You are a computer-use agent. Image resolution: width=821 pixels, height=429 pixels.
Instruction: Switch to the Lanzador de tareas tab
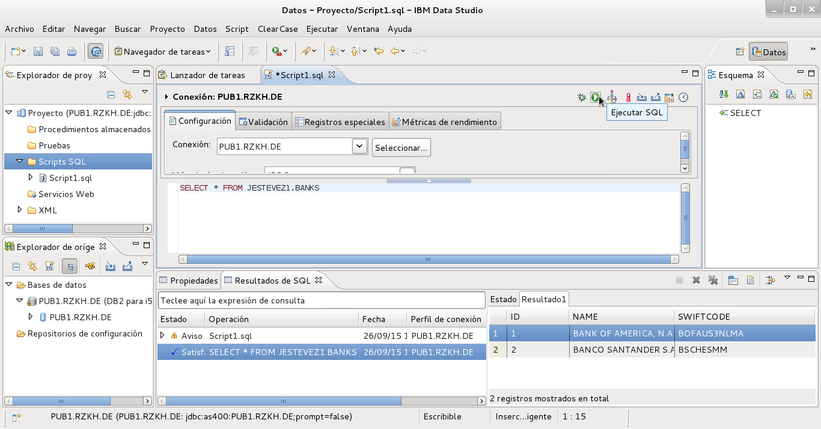point(202,75)
